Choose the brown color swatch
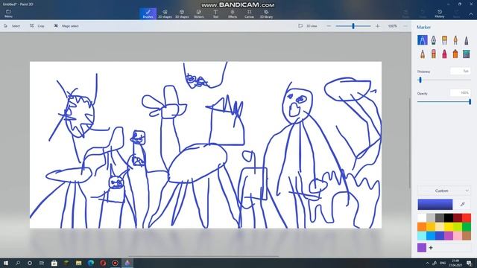477x268 pixels. [x=467, y=235]
